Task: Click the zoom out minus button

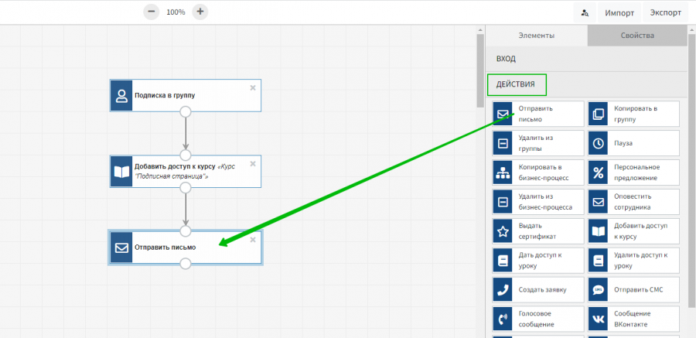Action: (152, 12)
